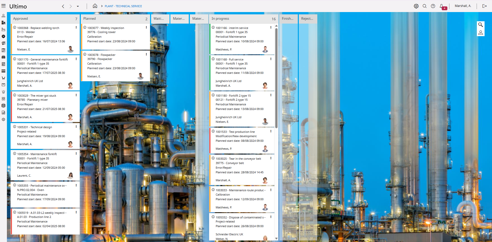Image resolution: width=492 pixels, height=242 pixels.
Task: Click the home breadcrumb icon
Action: (95, 6)
